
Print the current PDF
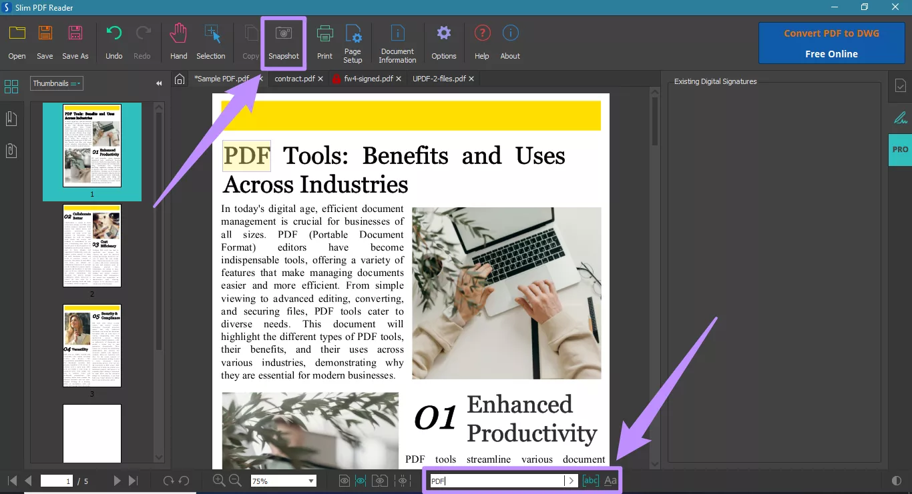pos(324,41)
